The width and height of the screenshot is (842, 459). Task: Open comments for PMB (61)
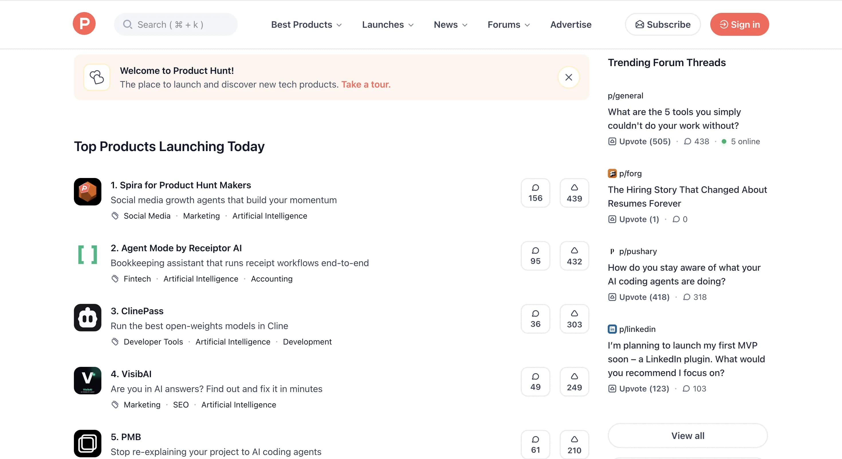(535, 445)
